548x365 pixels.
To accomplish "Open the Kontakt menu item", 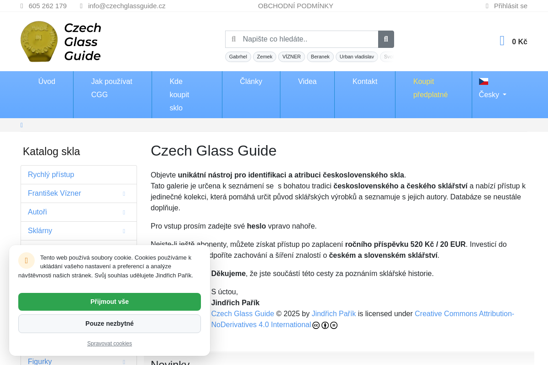I will [365, 82].
